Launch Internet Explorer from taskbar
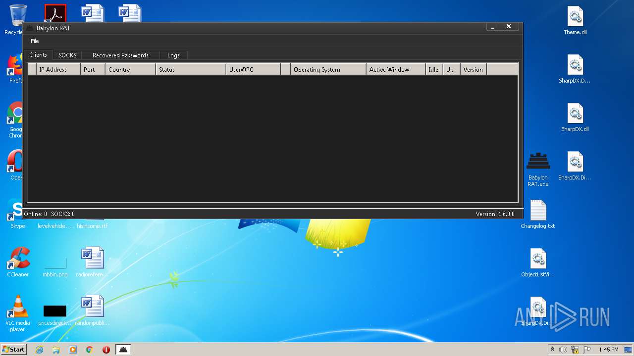Screen dimensions: 634x356 [x=40, y=350]
